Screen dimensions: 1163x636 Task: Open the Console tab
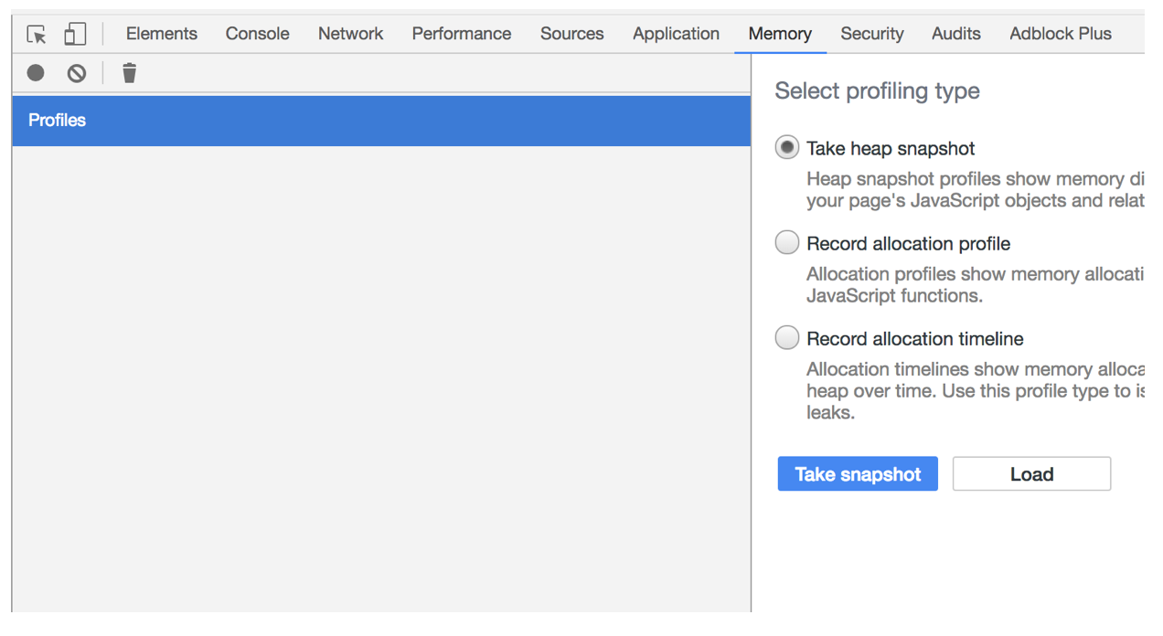point(258,34)
